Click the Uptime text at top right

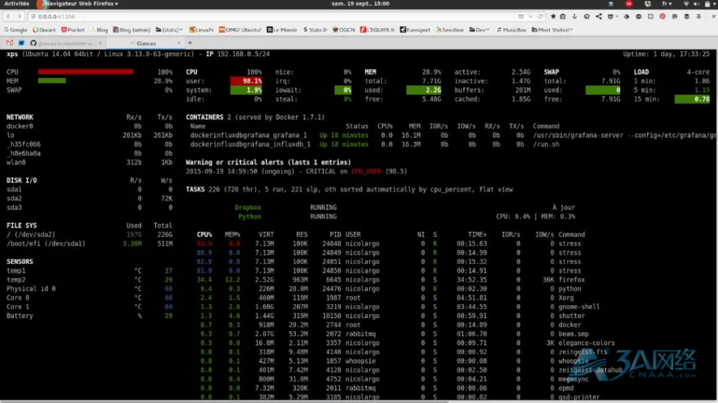pos(666,54)
